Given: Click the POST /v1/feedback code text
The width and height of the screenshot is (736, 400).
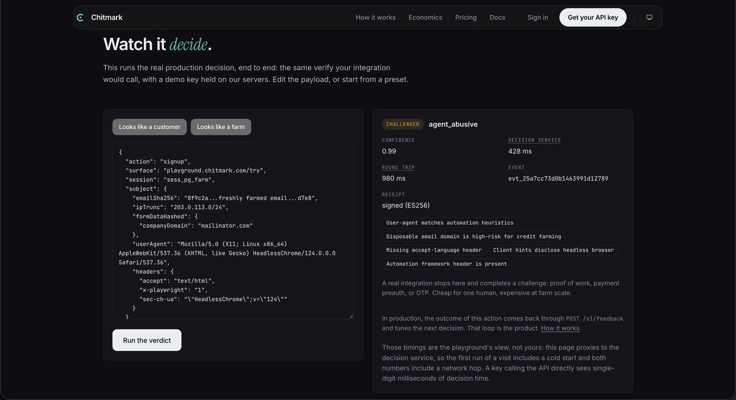Looking at the screenshot, I should [594, 319].
